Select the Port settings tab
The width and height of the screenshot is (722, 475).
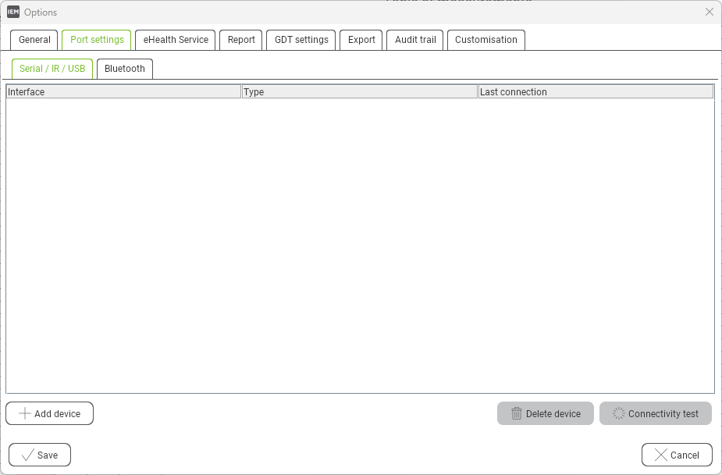pyautogui.click(x=97, y=40)
